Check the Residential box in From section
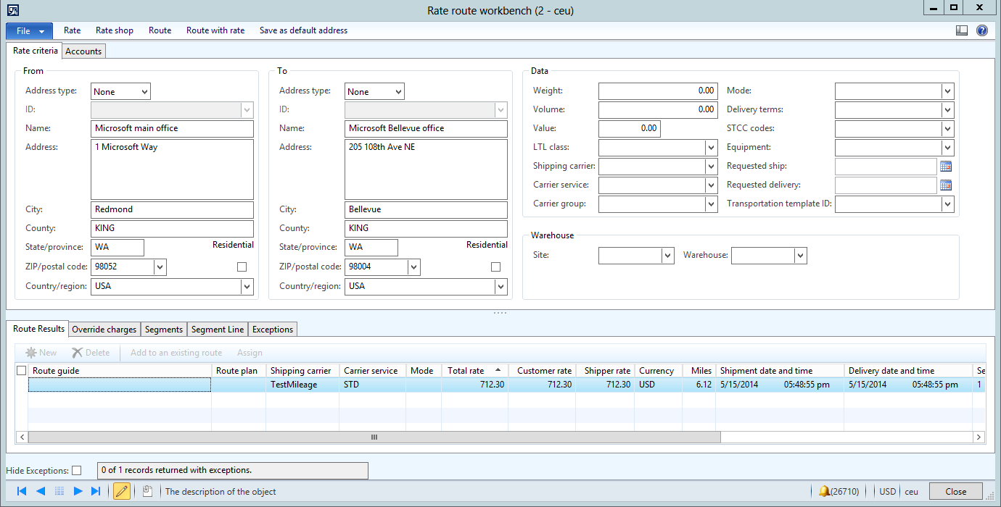Image resolution: width=1001 pixels, height=507 pixels. [x=242, y=267]
